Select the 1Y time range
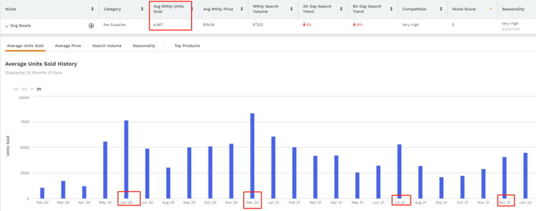 click(32, 89)
